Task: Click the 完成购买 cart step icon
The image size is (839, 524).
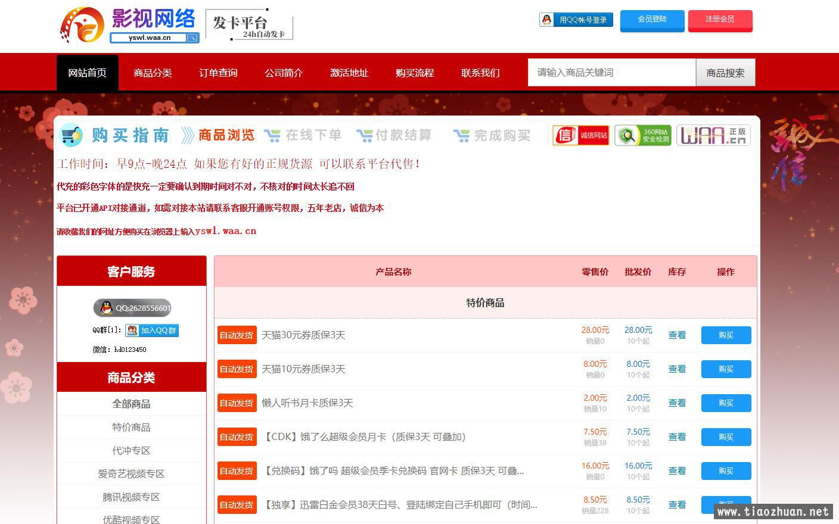Action: [461, 136]
